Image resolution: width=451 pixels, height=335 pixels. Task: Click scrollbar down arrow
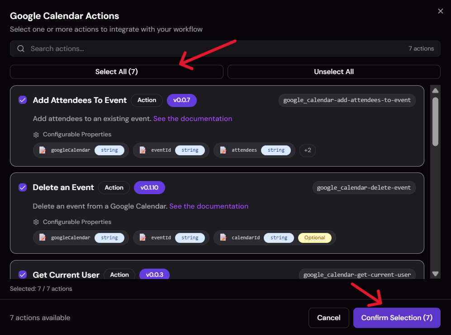point(435,274)
